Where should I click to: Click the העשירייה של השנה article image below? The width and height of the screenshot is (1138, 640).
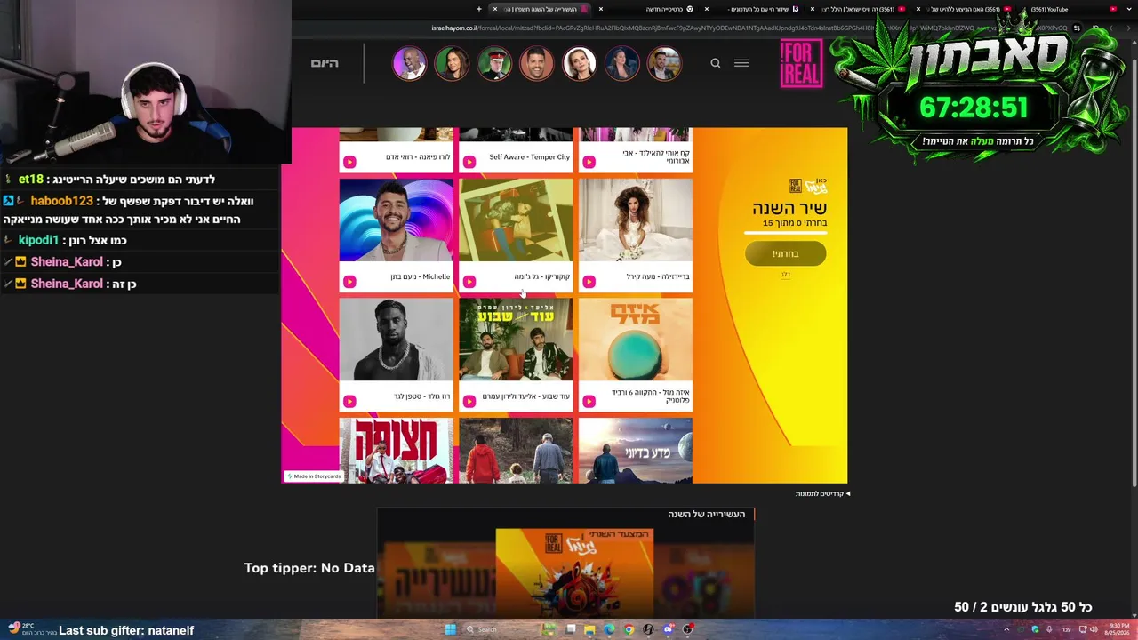click(574, 572)
